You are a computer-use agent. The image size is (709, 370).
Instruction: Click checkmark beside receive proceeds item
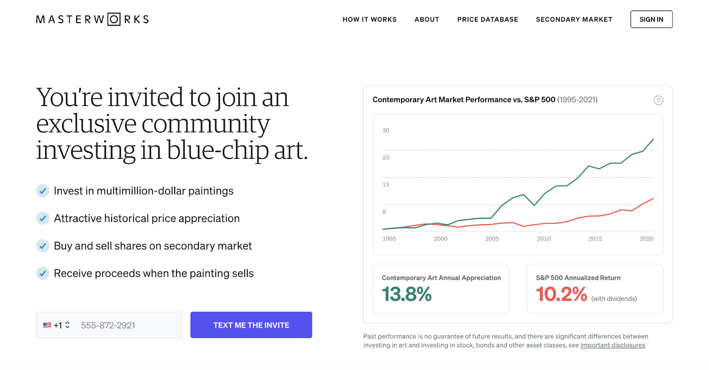[x=43, y=273]
